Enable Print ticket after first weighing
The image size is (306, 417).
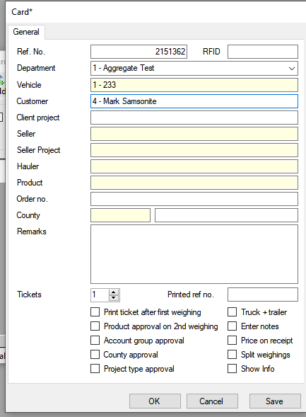(x=95, y=312)
